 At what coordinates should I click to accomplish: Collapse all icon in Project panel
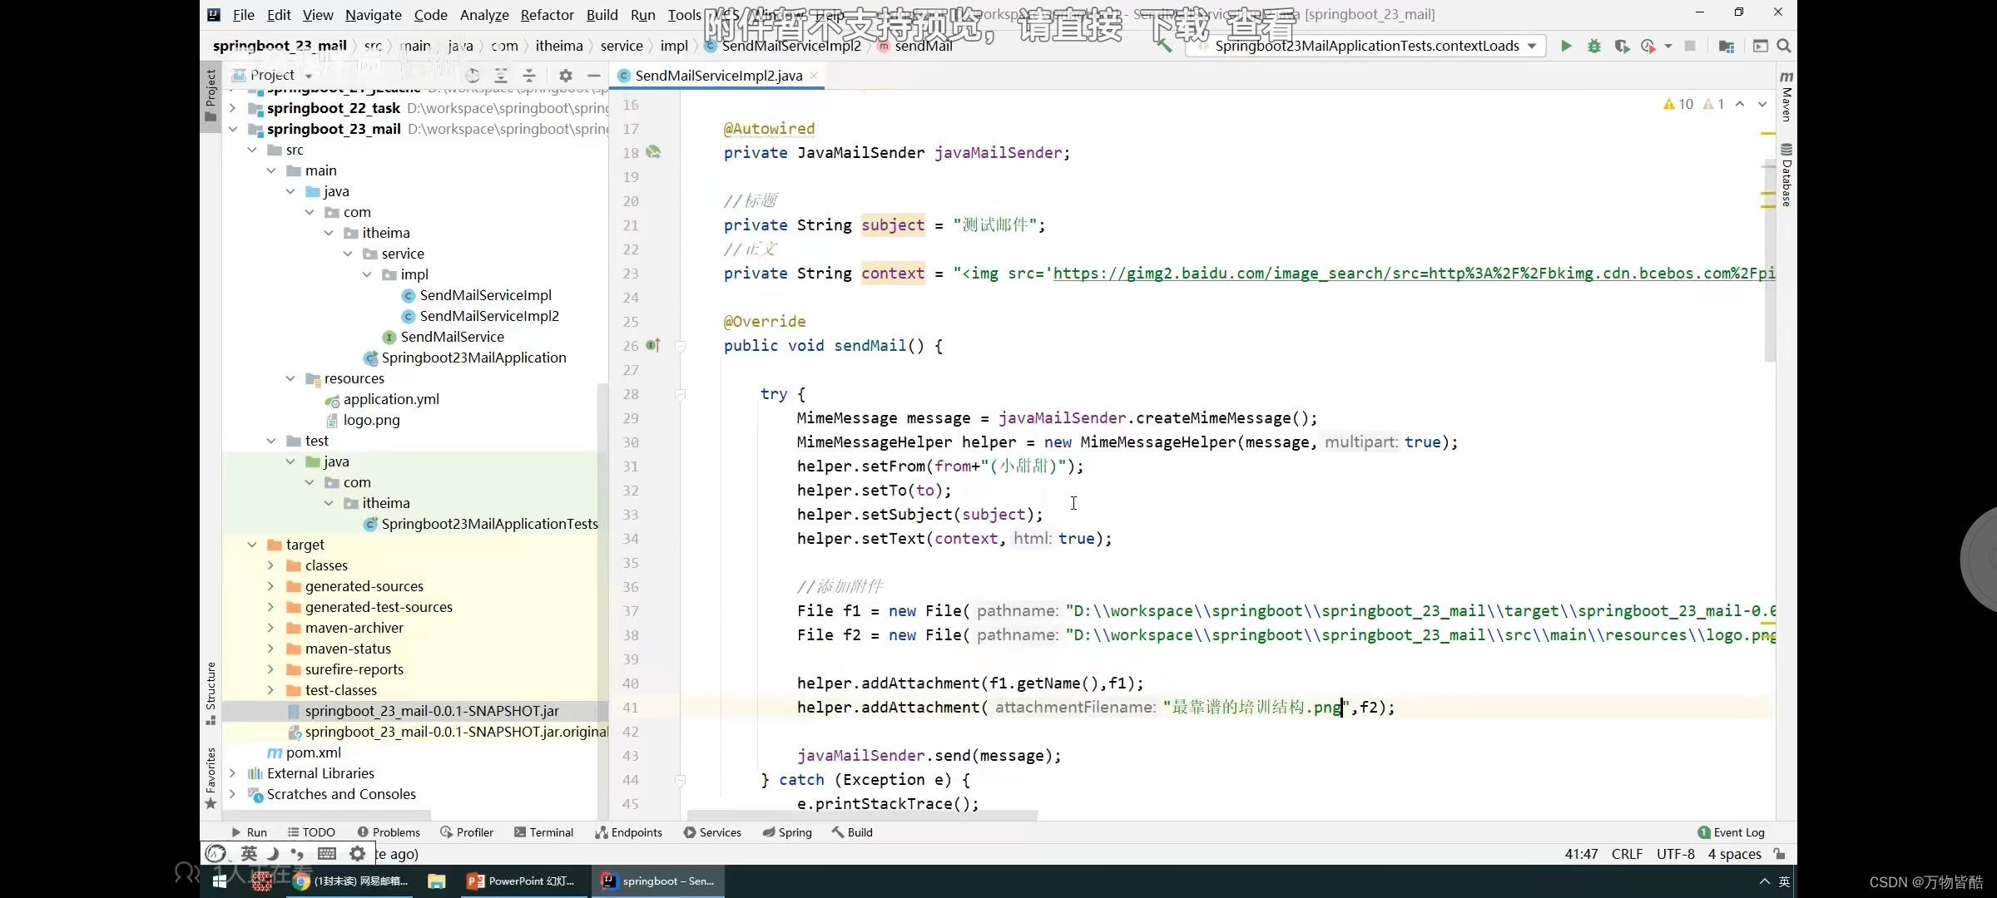pyautogui.click(x=529, y=75)
